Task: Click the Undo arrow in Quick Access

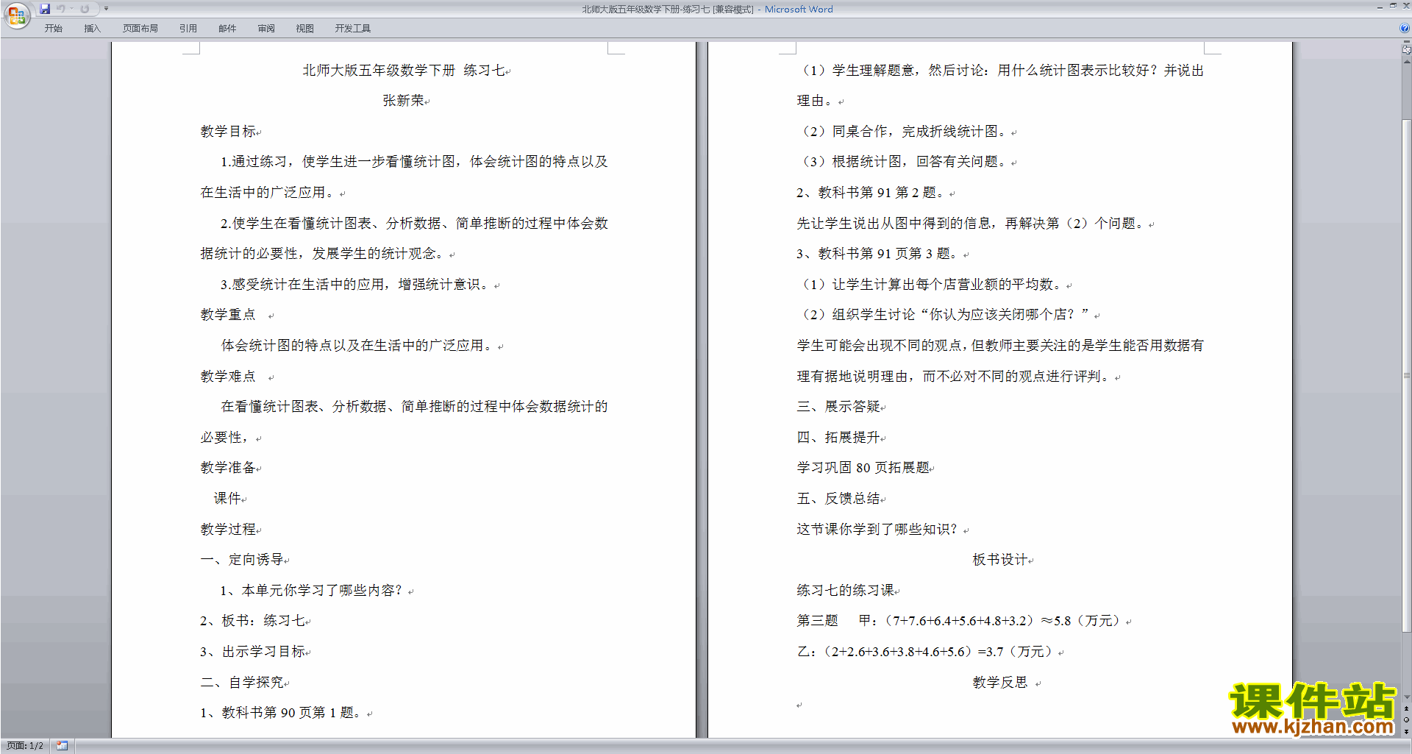Action: click(61, 9)
